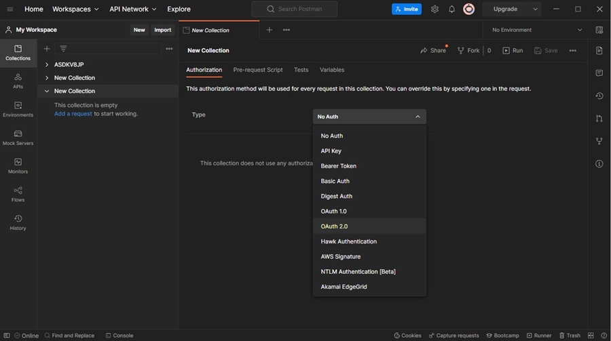Switch to the Tests tab
This screenshot has height=341, width=611.
pos(301,70)
